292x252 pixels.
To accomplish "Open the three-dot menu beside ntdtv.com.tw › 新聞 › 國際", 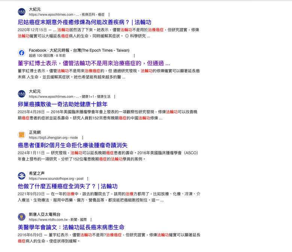I will coord(91,219).
